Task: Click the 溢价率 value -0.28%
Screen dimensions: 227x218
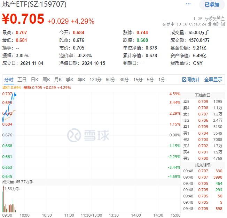Action: [85, 55]
